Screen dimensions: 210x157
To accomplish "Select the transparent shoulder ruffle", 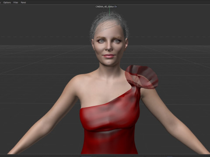I will coord(142,77).
